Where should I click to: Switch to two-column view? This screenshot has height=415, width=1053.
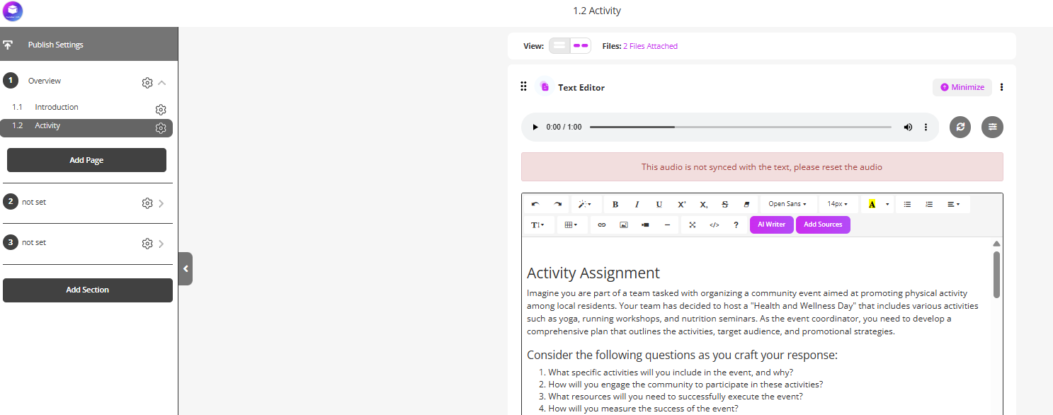tap(581, 45)
